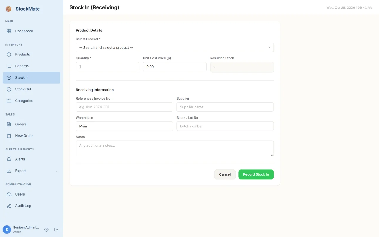Open the Alerts menu item
The width and height of the screenshot is (379, 237).
[31, 159]
